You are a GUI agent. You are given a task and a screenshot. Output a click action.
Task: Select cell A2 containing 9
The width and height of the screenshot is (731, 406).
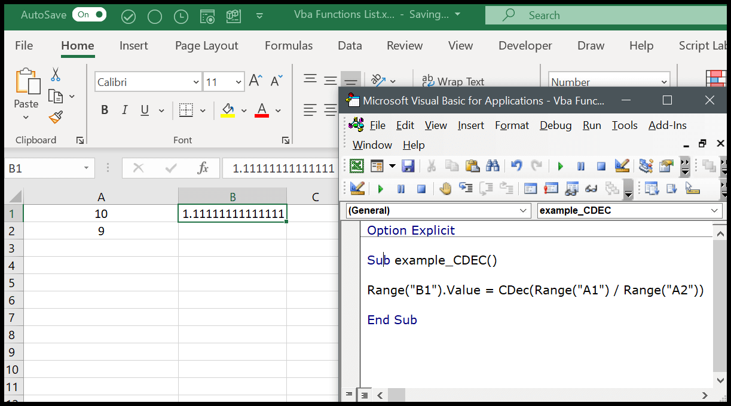[x=101, y=230]
